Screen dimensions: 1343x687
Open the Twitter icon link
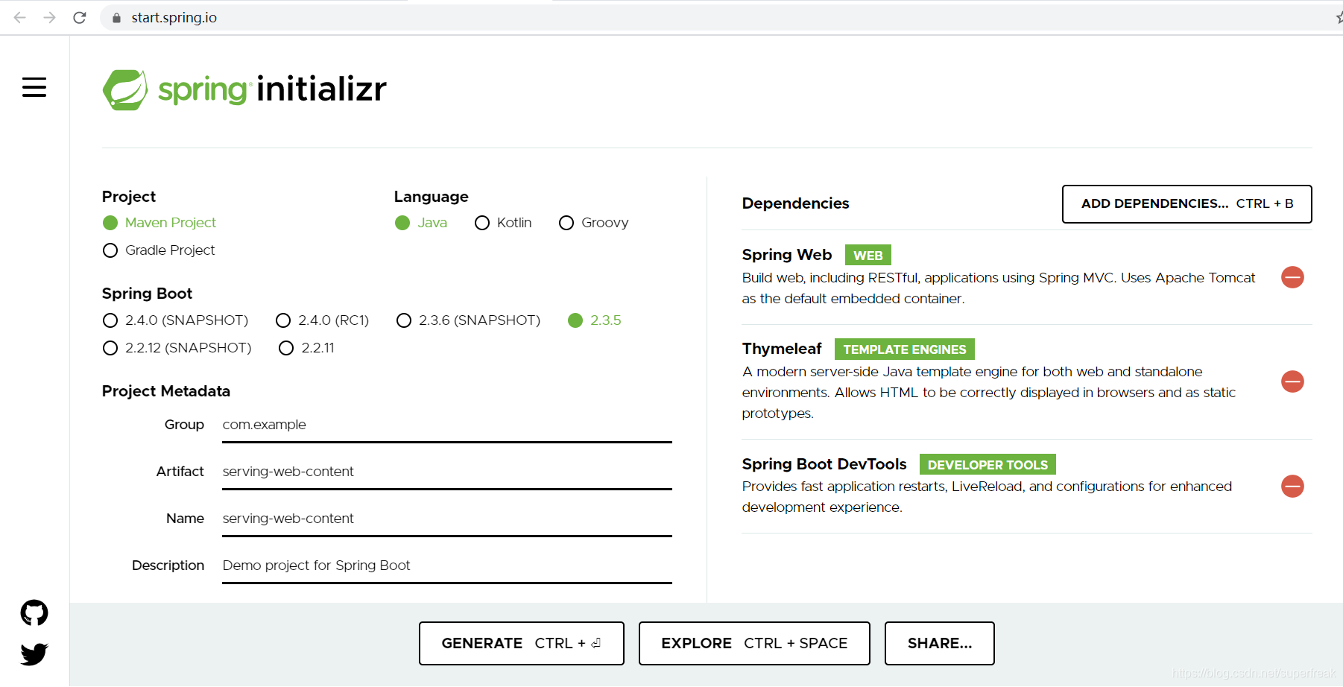click(34, 653)
